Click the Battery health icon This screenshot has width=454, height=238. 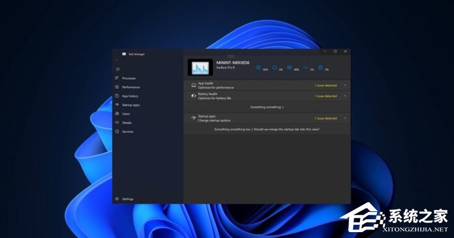(x=194, y=96)
